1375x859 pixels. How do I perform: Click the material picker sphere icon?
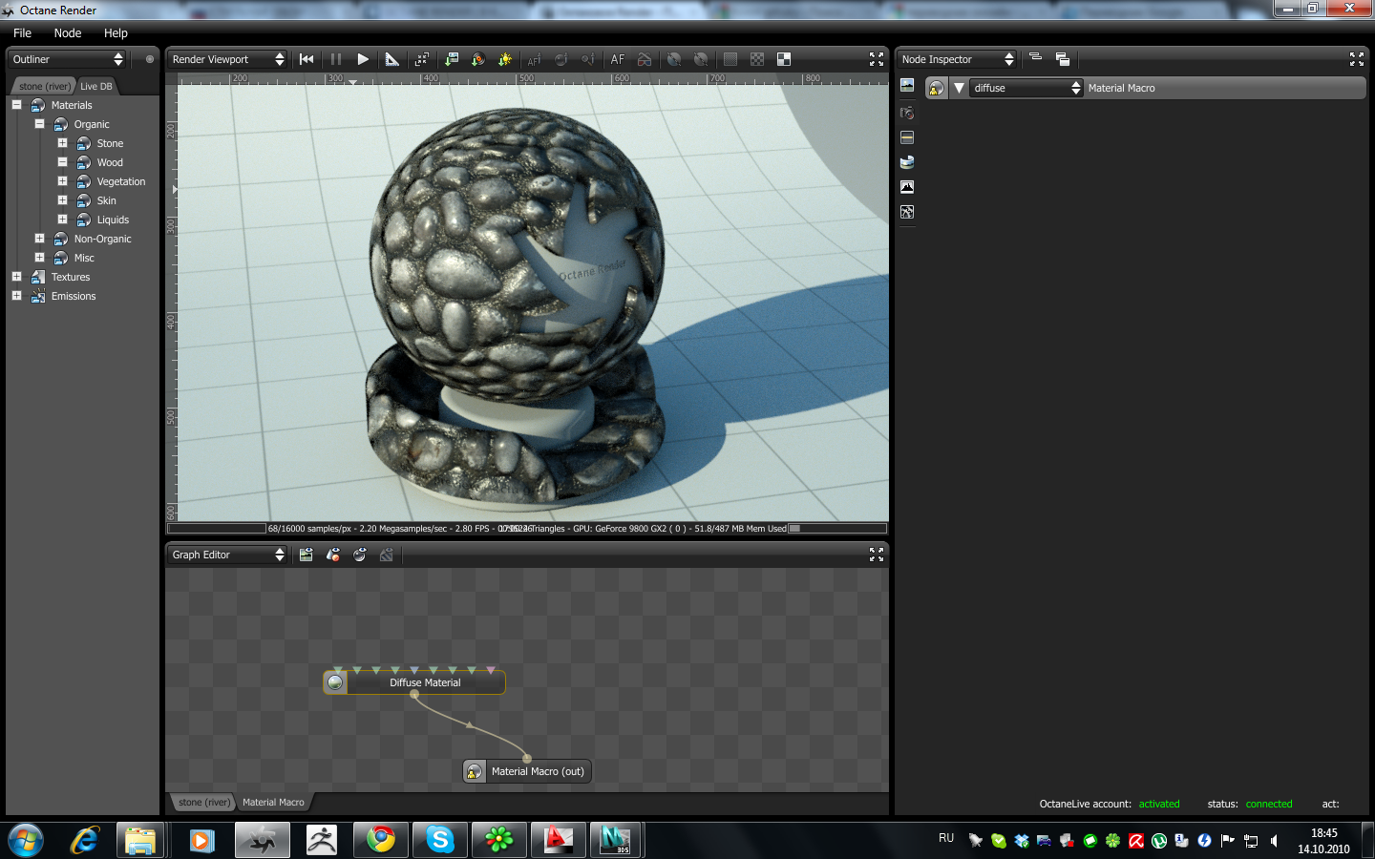[x=478, y=59]
